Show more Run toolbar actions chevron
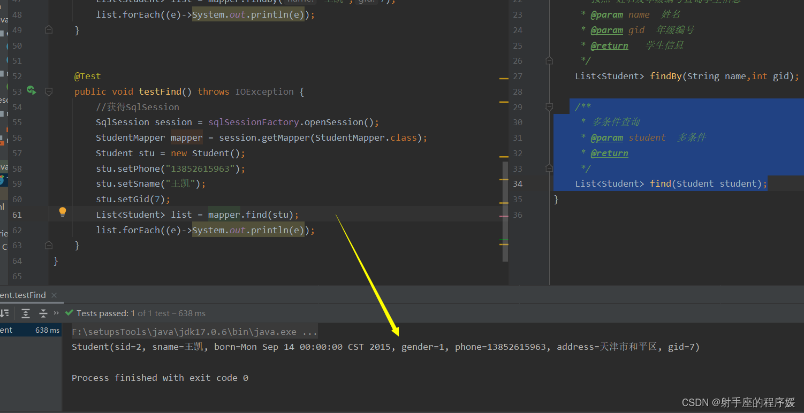Image resolution: width=804 pixels, height=413 pixels. tap(56, 313)
